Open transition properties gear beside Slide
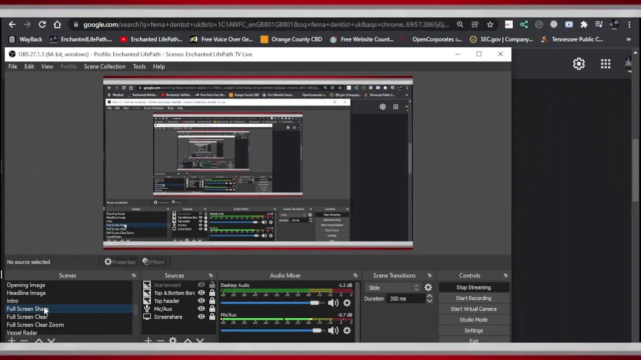 (428, 287)
